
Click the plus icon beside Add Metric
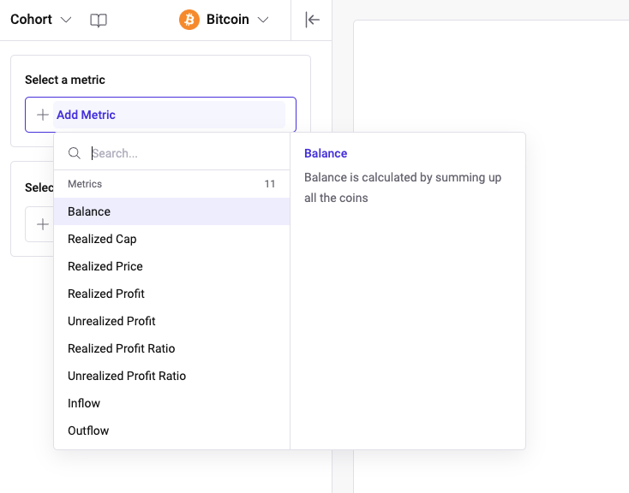(42, 115)
